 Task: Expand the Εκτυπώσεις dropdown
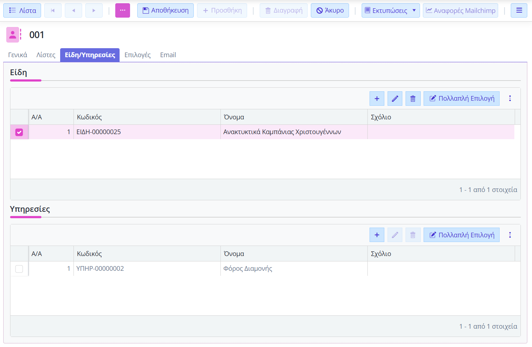(x=414, y=11)
